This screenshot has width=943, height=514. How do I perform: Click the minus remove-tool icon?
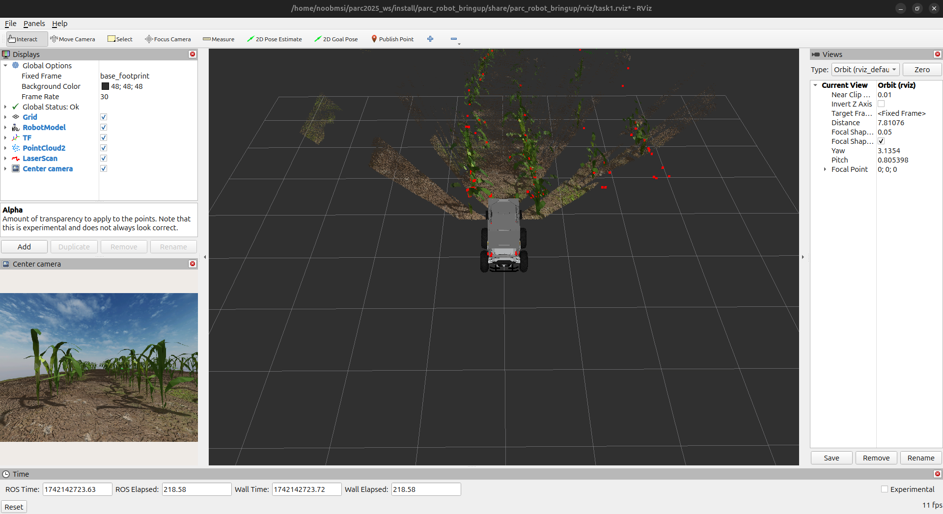(454, 39)
